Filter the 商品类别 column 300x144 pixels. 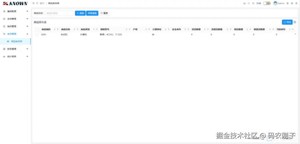[x=97, y=29]
